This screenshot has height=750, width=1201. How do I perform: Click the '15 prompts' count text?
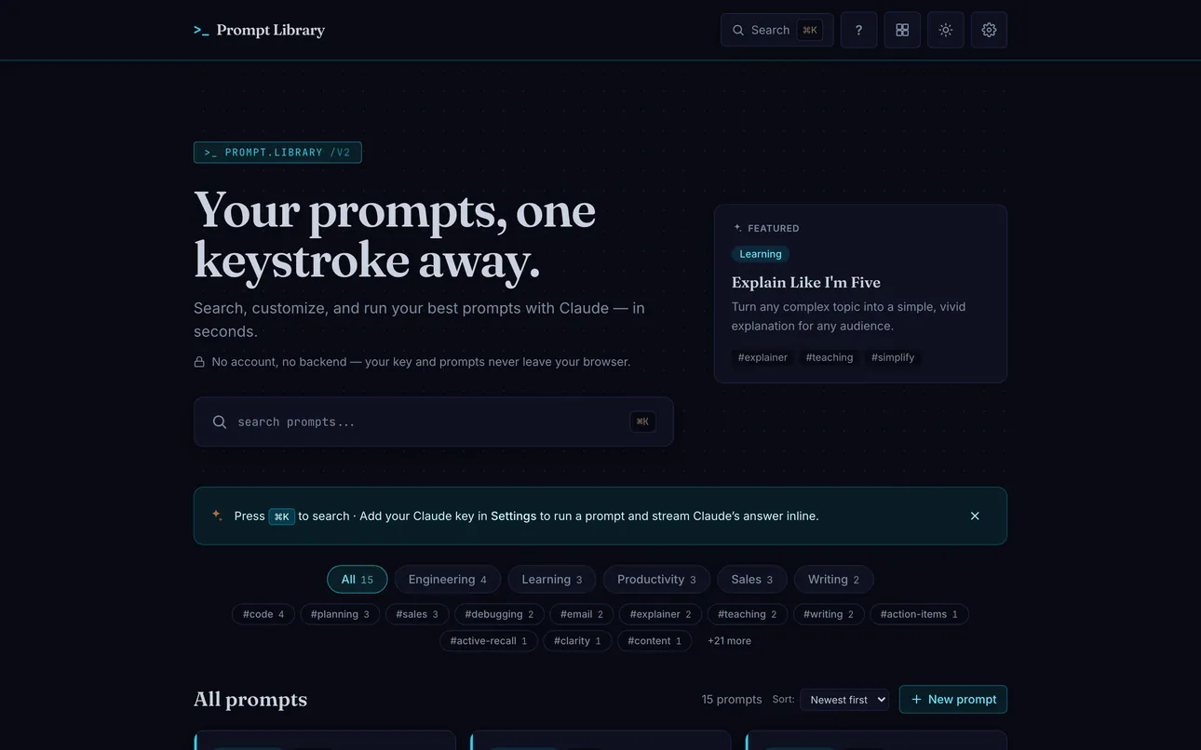pyautogui.click(x=732, y=700)
